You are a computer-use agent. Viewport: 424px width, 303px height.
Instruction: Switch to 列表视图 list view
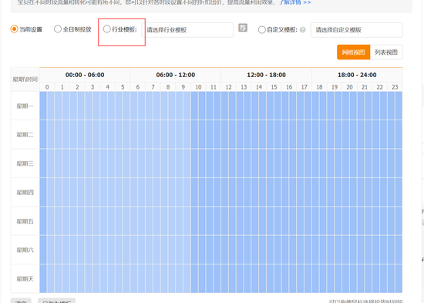click(386, 52)
